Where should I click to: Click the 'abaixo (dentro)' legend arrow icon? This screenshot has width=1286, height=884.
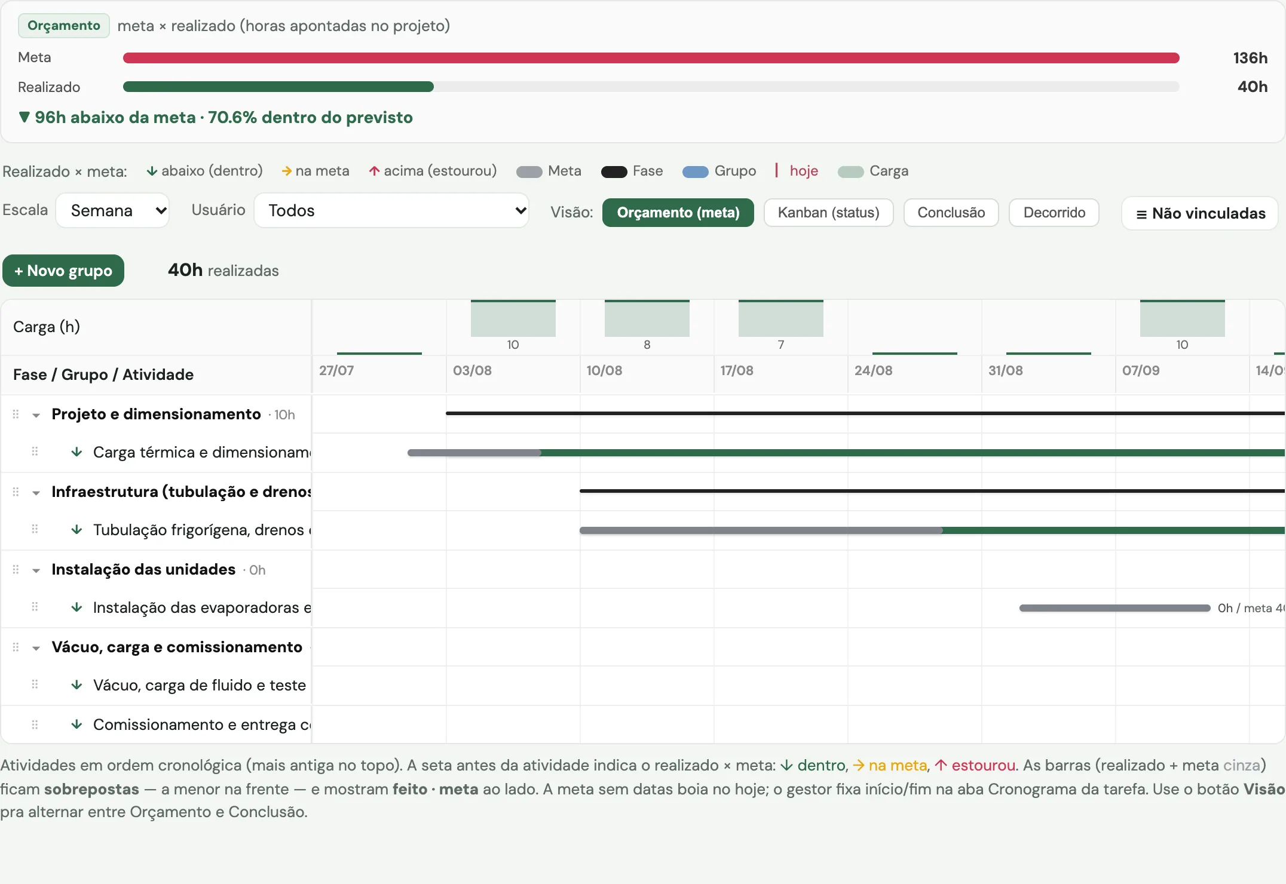(x=152, y=171)
